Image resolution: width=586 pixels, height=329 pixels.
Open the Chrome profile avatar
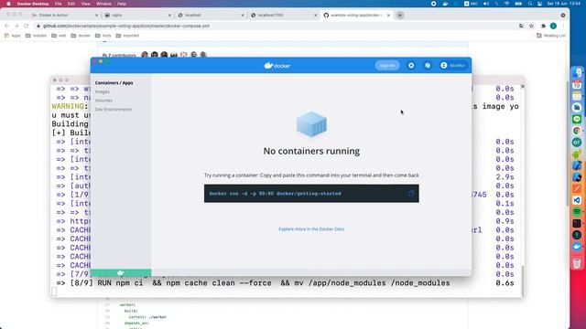click(x=553, y=26)
